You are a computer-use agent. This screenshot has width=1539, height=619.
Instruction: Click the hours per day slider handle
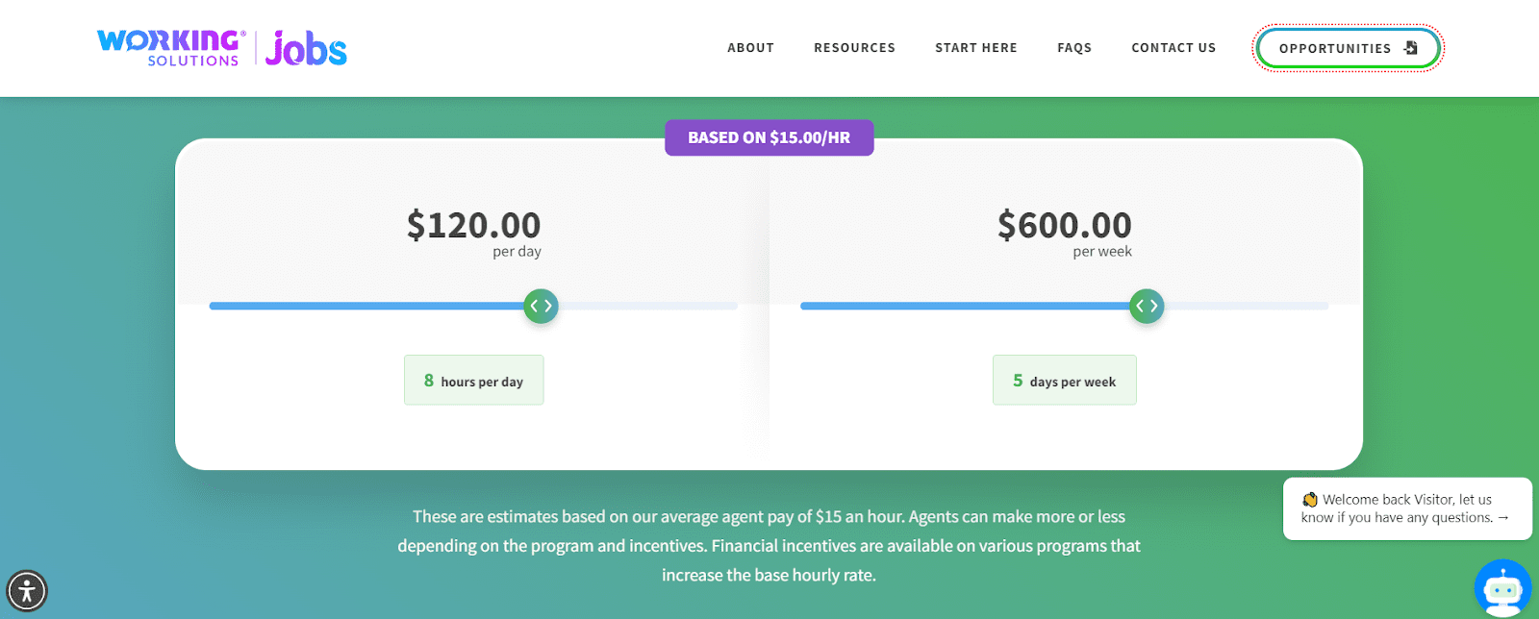[x=541, y=306]
